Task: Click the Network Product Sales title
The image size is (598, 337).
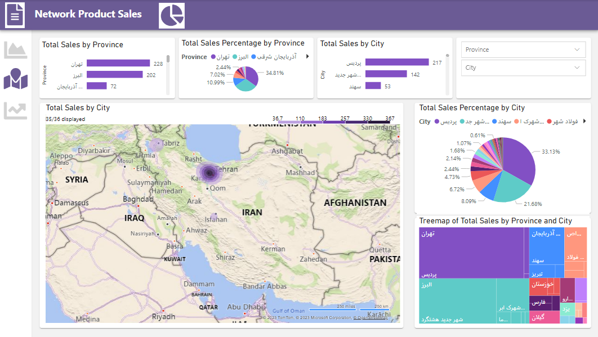Action: pos(88,14)
